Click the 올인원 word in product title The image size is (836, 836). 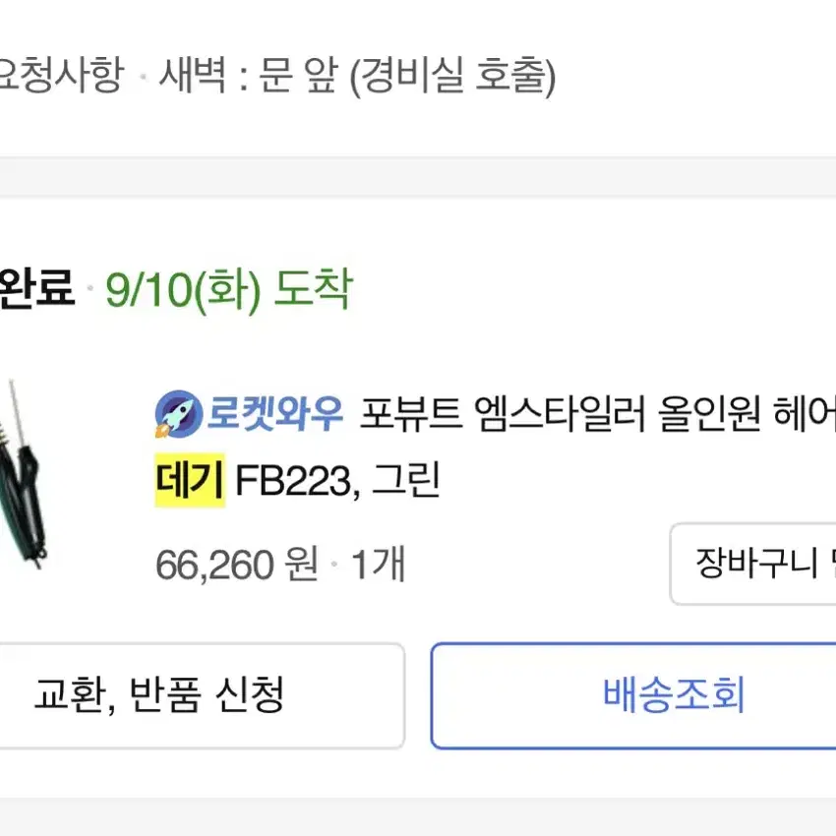[x=709, y=414]
